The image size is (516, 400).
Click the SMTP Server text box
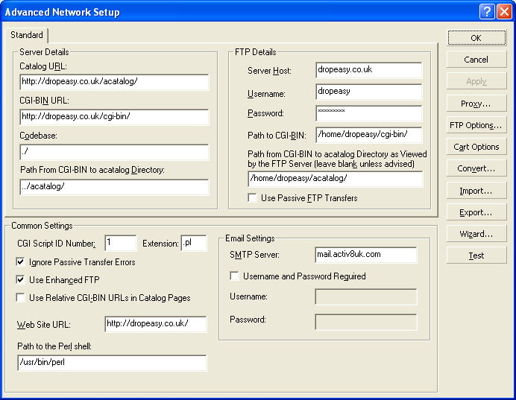[365, 255]
